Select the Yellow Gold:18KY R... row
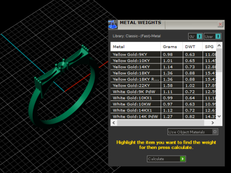The image size is (231, 173). tap(163, 79)
